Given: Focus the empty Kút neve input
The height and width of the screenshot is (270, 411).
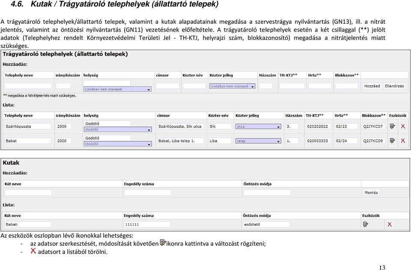Looking at the screenshot, I should [28, 193].
